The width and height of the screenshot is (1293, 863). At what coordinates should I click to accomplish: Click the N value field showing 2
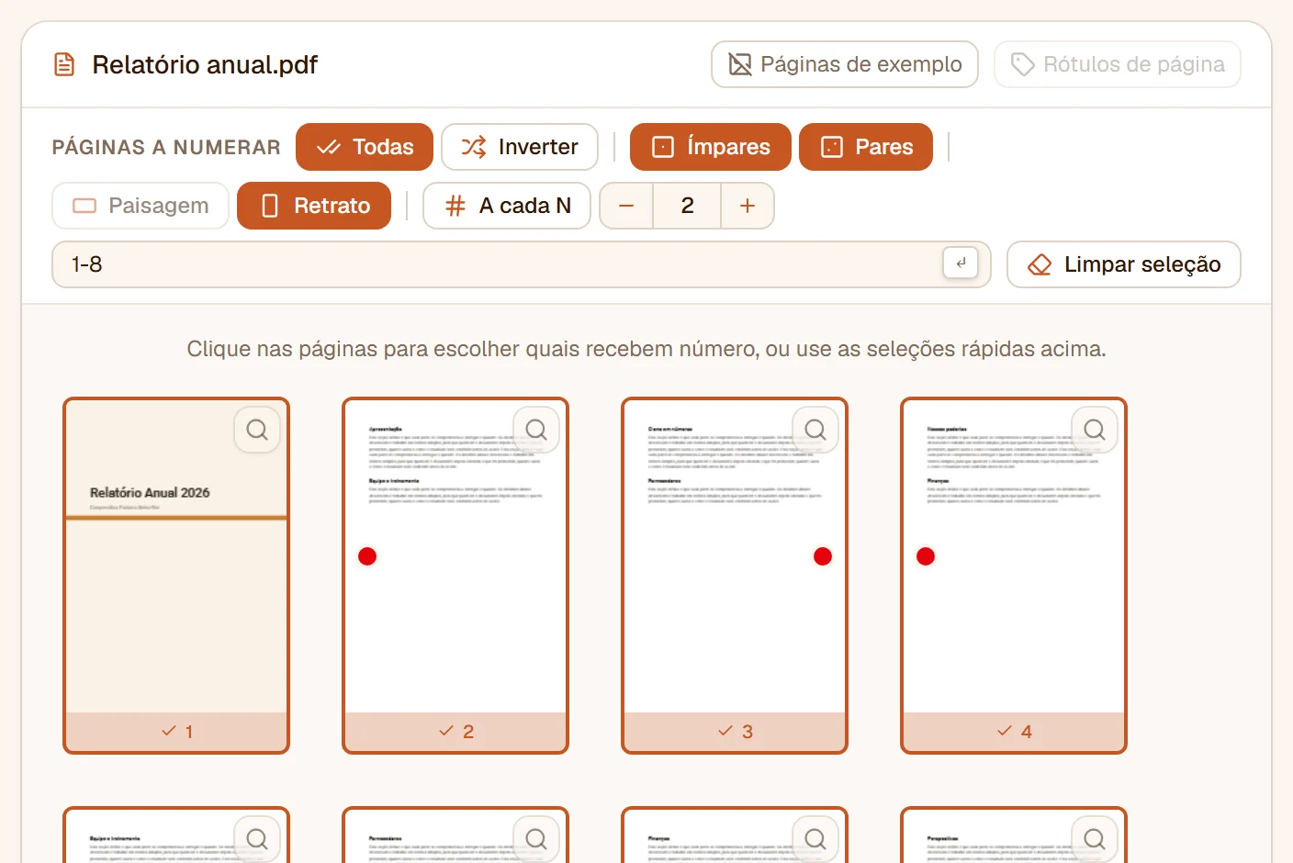coord(687,206)
